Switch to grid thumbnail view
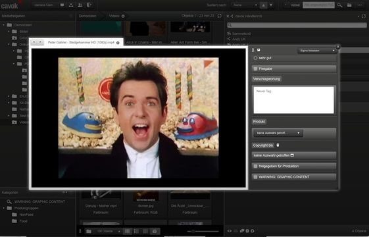The width and height of the screenshot is (369, 237). point(127,231)
